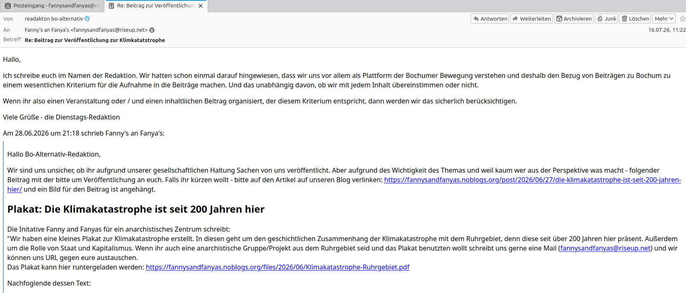Click the contact icon next to readakton bo-alternativ
Viewport: 686px width, 293px height.
(x=87, y=19)
